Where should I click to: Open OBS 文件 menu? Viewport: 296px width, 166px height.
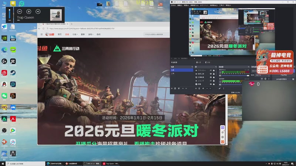pyautogui.click(x=173, y=6)
